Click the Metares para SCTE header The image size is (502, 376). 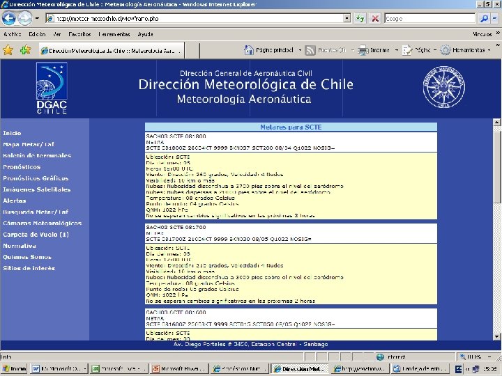click(x=291, y=127)
